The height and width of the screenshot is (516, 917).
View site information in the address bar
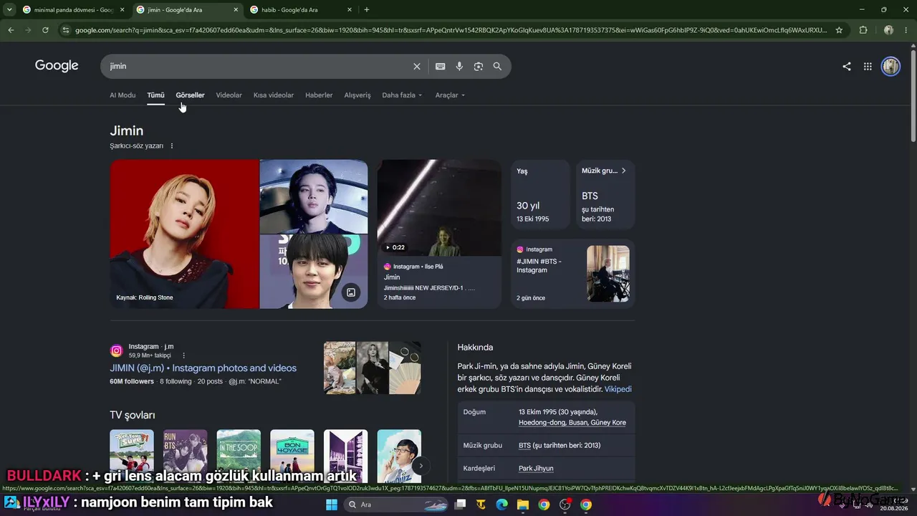tap(65, 30)
